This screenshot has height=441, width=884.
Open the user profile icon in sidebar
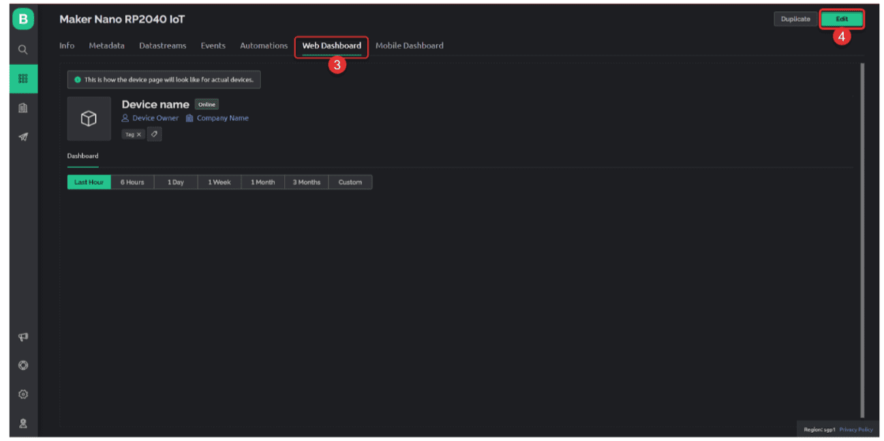coord(23,423)
